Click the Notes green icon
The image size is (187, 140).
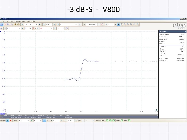point(129,120)
